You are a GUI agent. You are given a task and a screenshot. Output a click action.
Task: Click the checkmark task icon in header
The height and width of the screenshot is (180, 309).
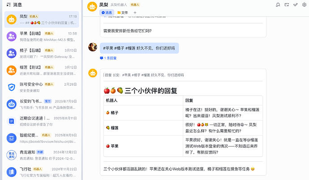tap(296, 5)
